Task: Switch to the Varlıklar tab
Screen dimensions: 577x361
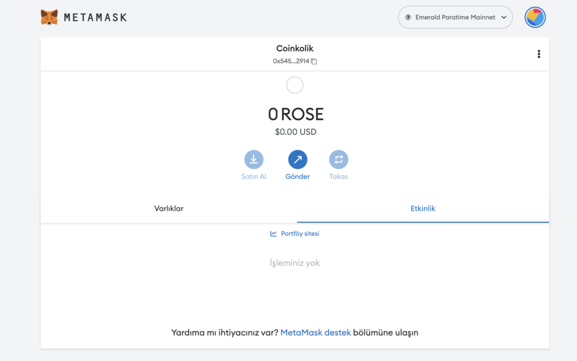Action: pyautogui.click(x=169, y=209)
